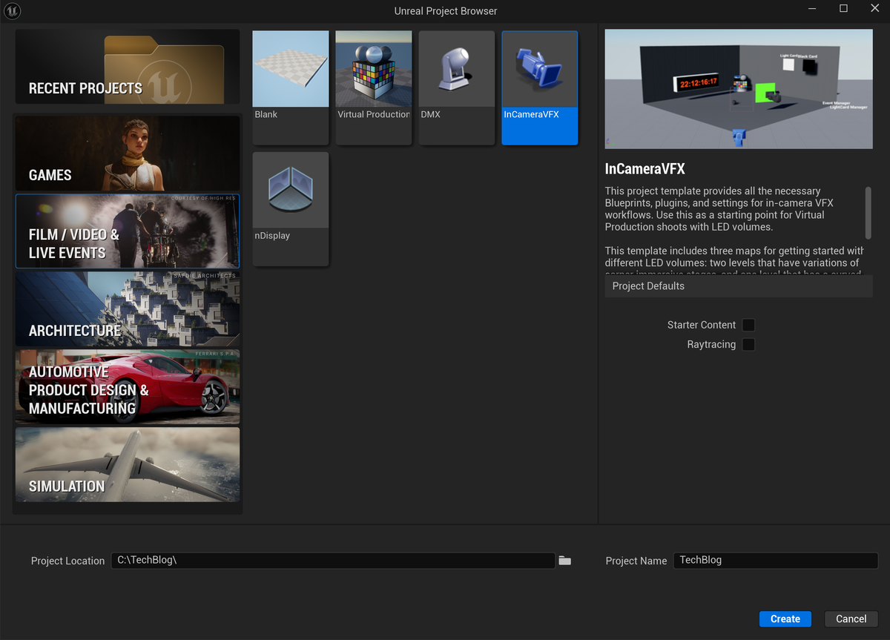The image size is (890, 640).
Task: Switch to the Simulation category
Action: pyautogui.click(x=128, y=464)
